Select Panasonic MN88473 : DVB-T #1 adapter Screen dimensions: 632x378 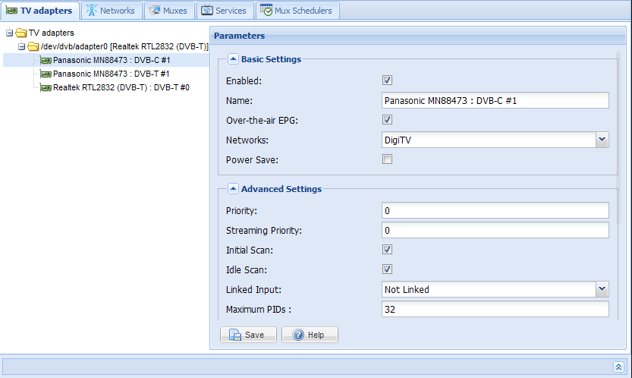(x=112, y=74)
